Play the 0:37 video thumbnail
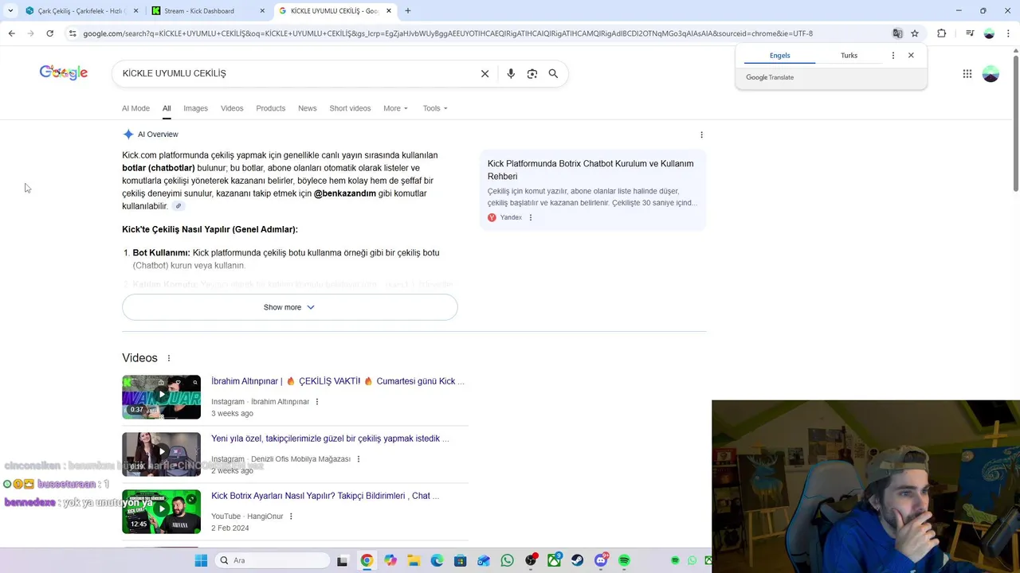 pos(161,397)
